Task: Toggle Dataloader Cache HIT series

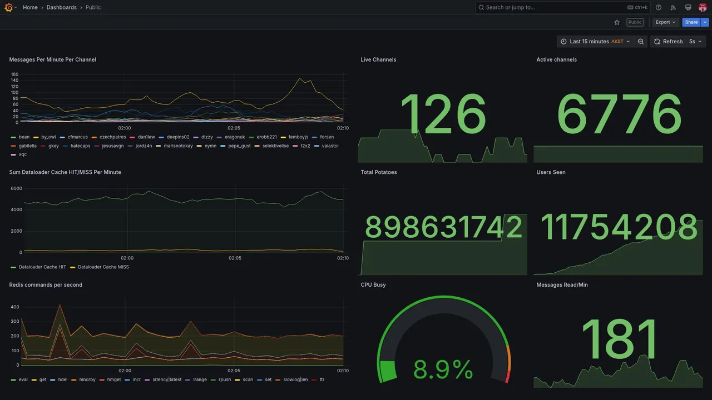Action: point(42,267)
